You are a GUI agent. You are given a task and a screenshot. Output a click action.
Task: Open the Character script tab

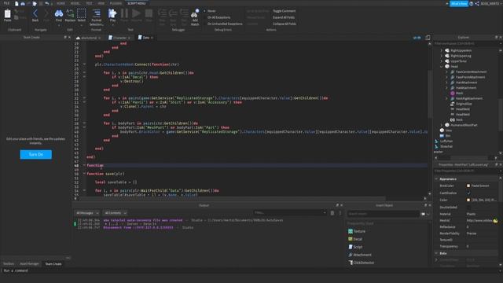(119, 38)
